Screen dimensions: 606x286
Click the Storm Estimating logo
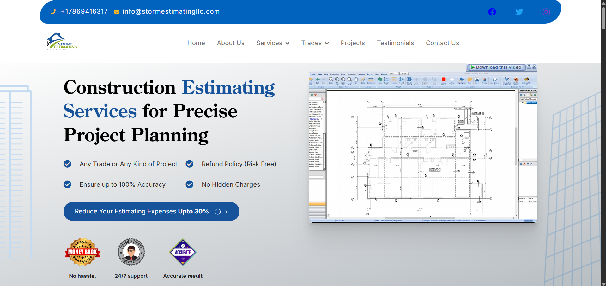click(62, 42)
